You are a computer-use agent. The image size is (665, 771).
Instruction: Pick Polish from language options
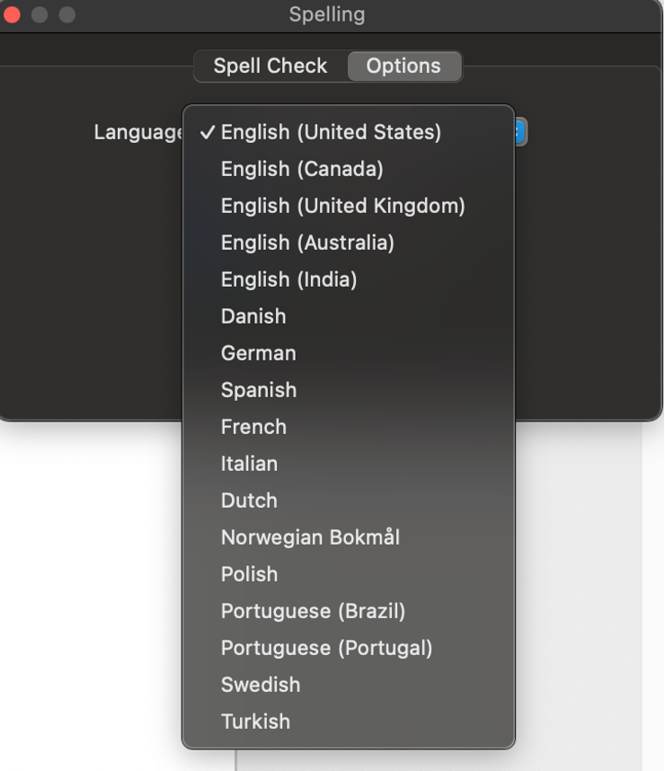(x=249, y=574)
